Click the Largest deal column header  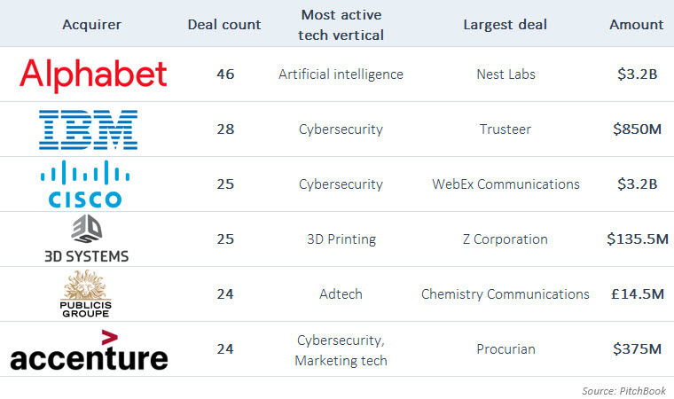coord(505,24)
